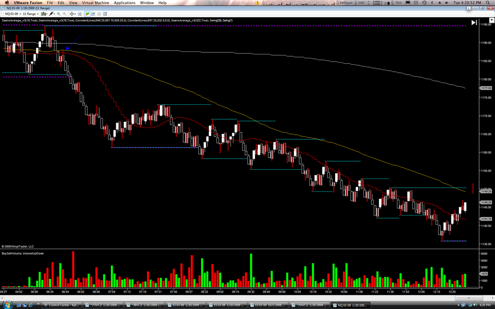Launch Internet Explorer from quick launch

(x=31, y=305)
